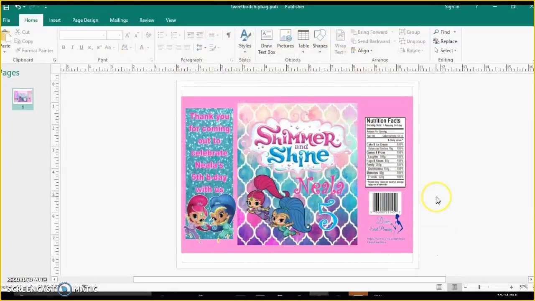Set align text left

(x=160, y=48)
